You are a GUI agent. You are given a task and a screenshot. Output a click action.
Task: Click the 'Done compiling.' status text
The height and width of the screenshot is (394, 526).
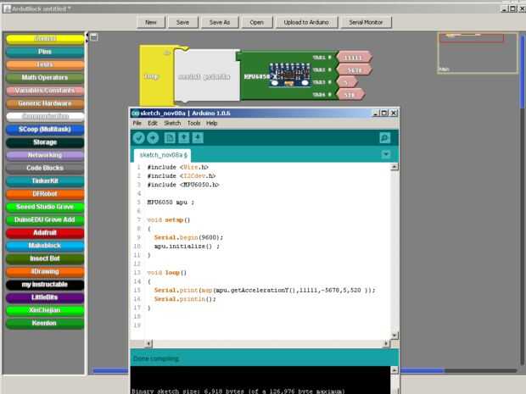(156, 358)
